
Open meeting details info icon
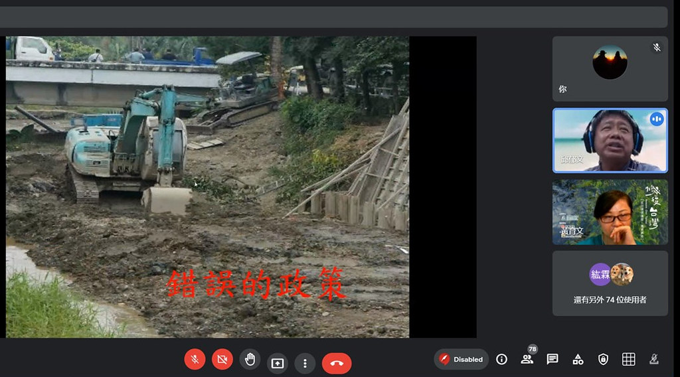pyautogui.click(x=502, y=359)
